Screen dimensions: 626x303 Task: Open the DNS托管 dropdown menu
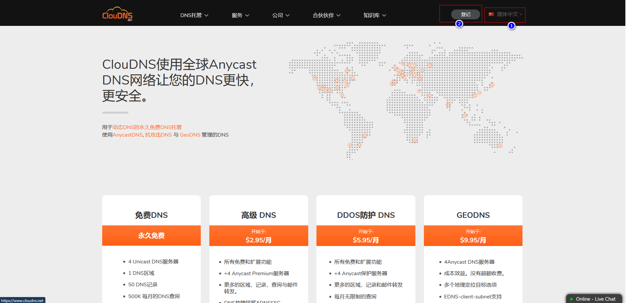pyautogui.click(x=194, y=15)
